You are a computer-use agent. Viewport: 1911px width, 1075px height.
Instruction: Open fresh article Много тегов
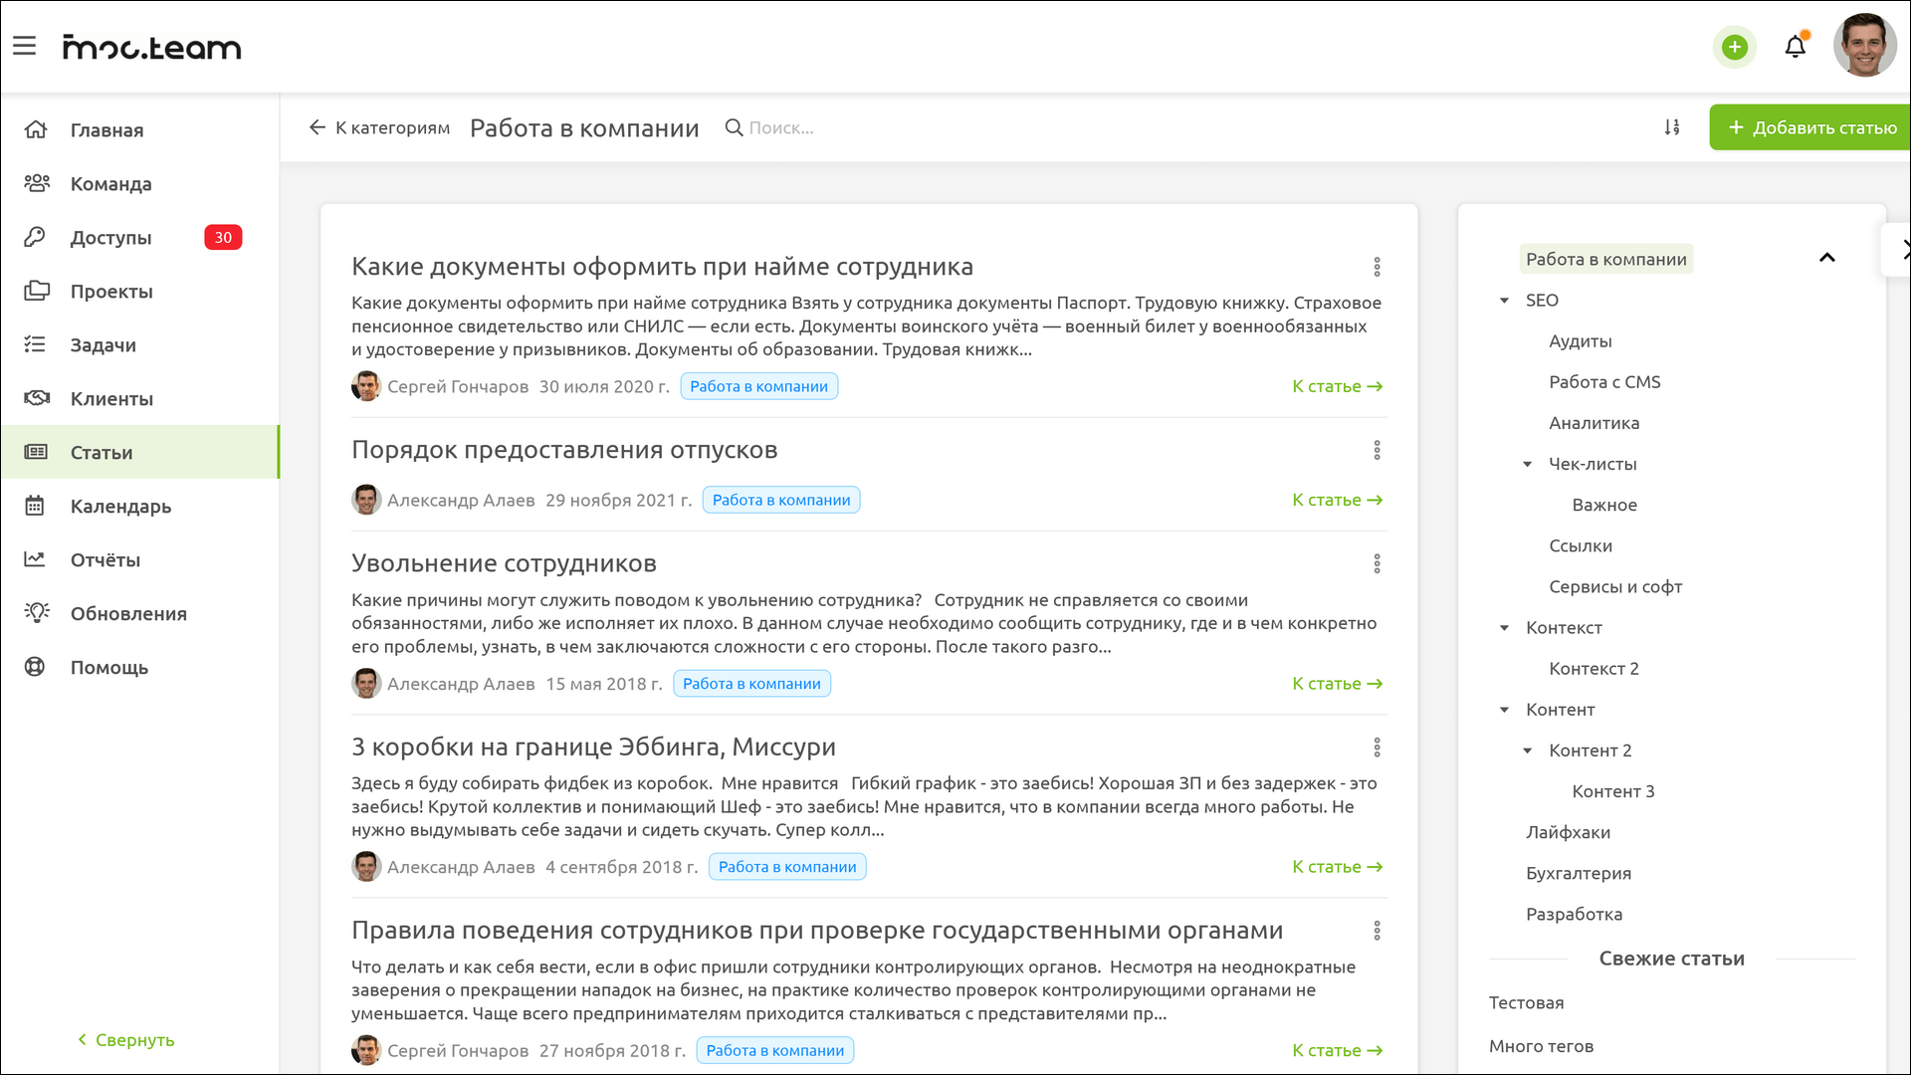click(x=1541, y=1046)
